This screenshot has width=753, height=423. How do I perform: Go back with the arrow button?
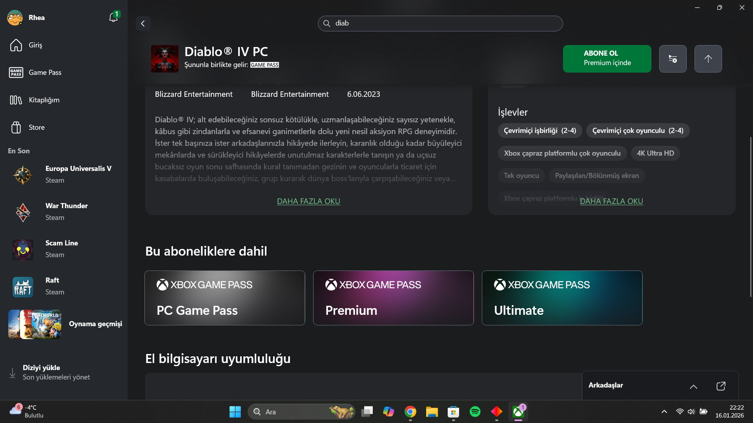tap(143, 24)
